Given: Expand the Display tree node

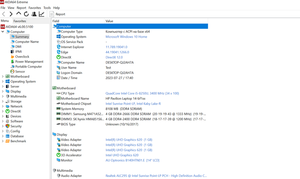Looking at the screenshot, I should pos(3,91).
